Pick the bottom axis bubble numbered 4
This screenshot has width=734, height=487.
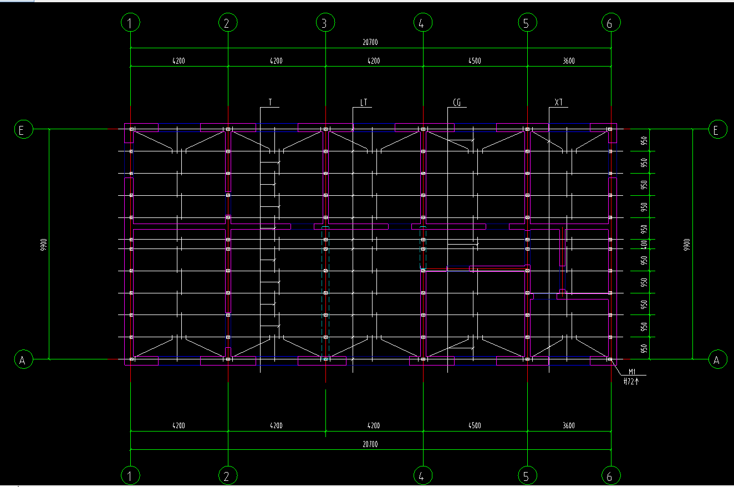click(x=422, y=475)
